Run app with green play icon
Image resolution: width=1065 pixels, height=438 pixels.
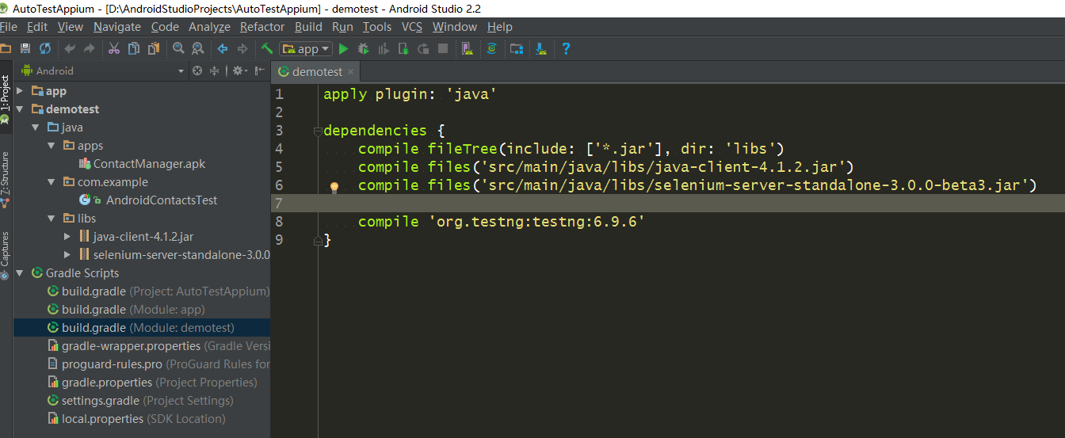tap(343, 48)
